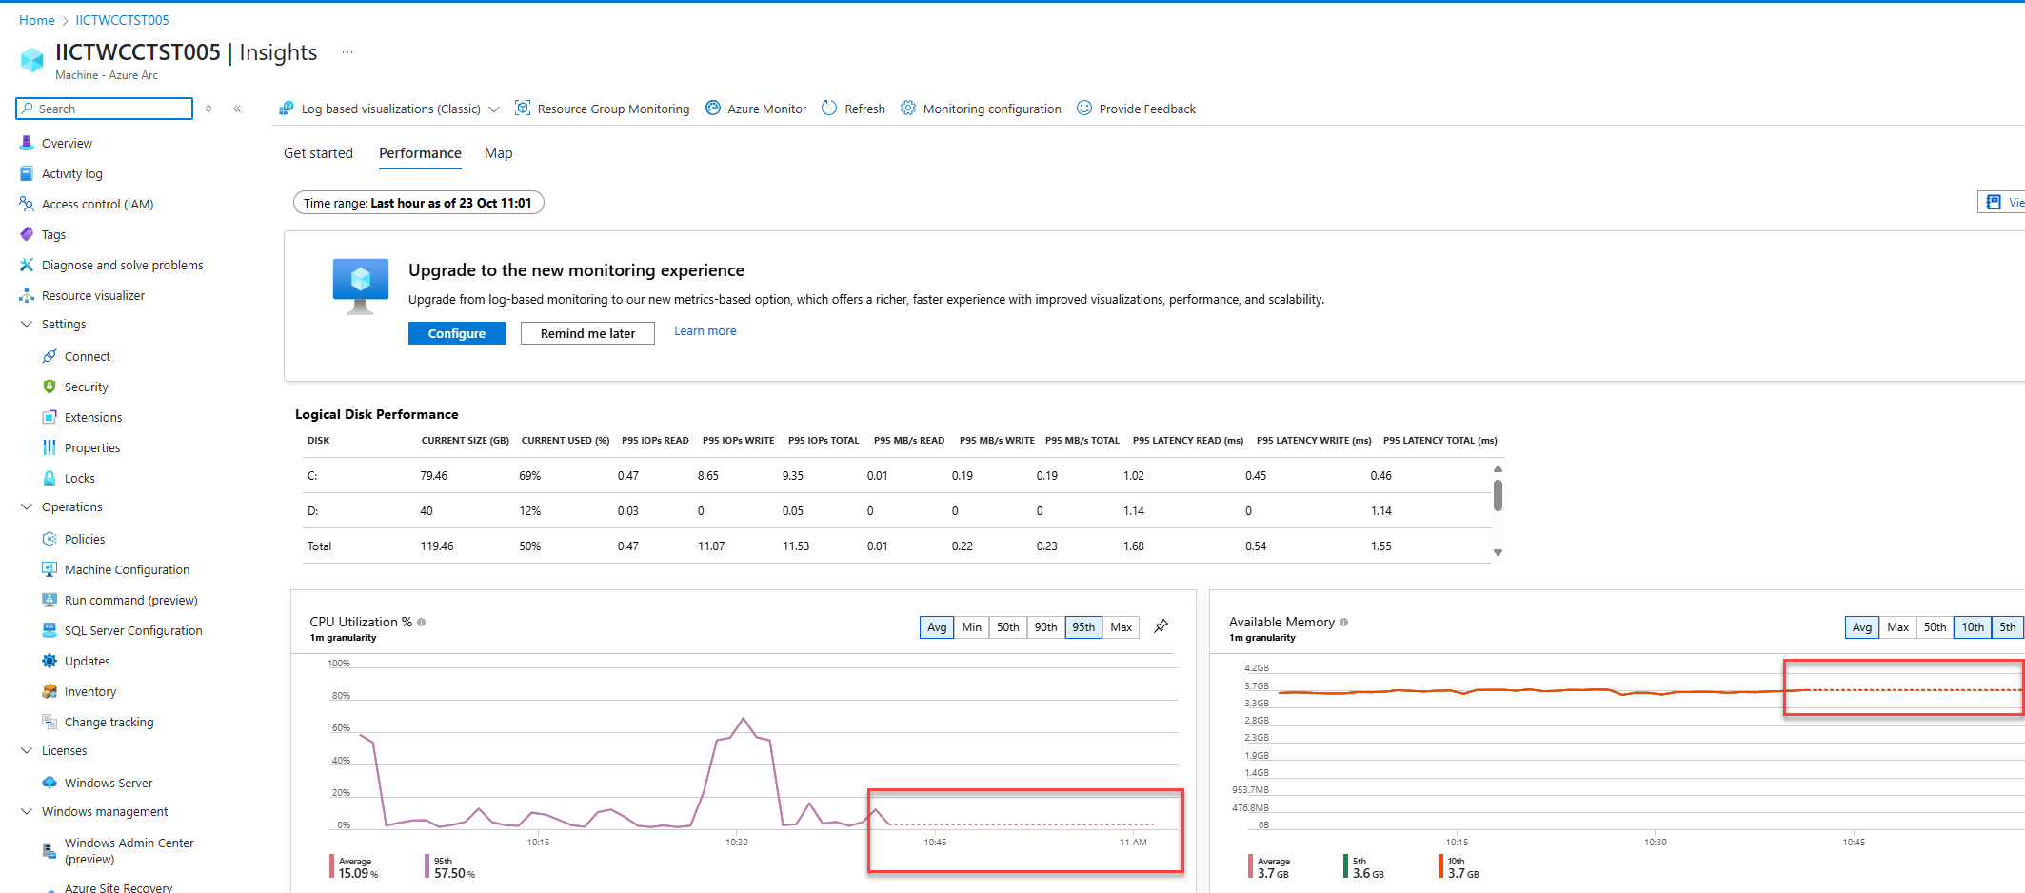Open Log based visualizations (Classic) dropdown
This screenshot has height=893, width=2025.
coord(389,109)
